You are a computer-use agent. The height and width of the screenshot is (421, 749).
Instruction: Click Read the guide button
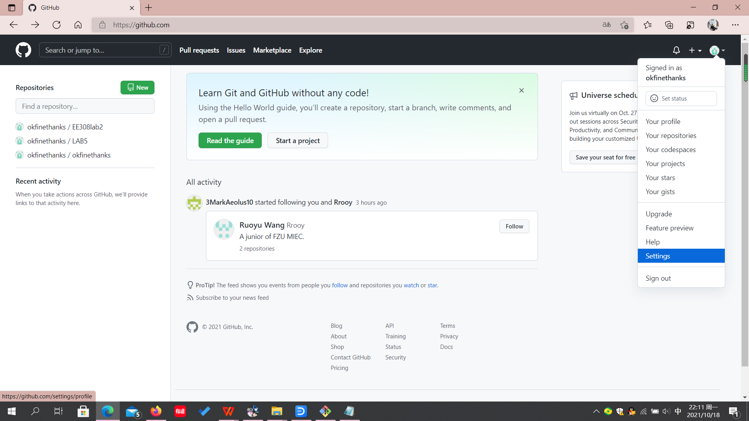[x=230, y=140]
